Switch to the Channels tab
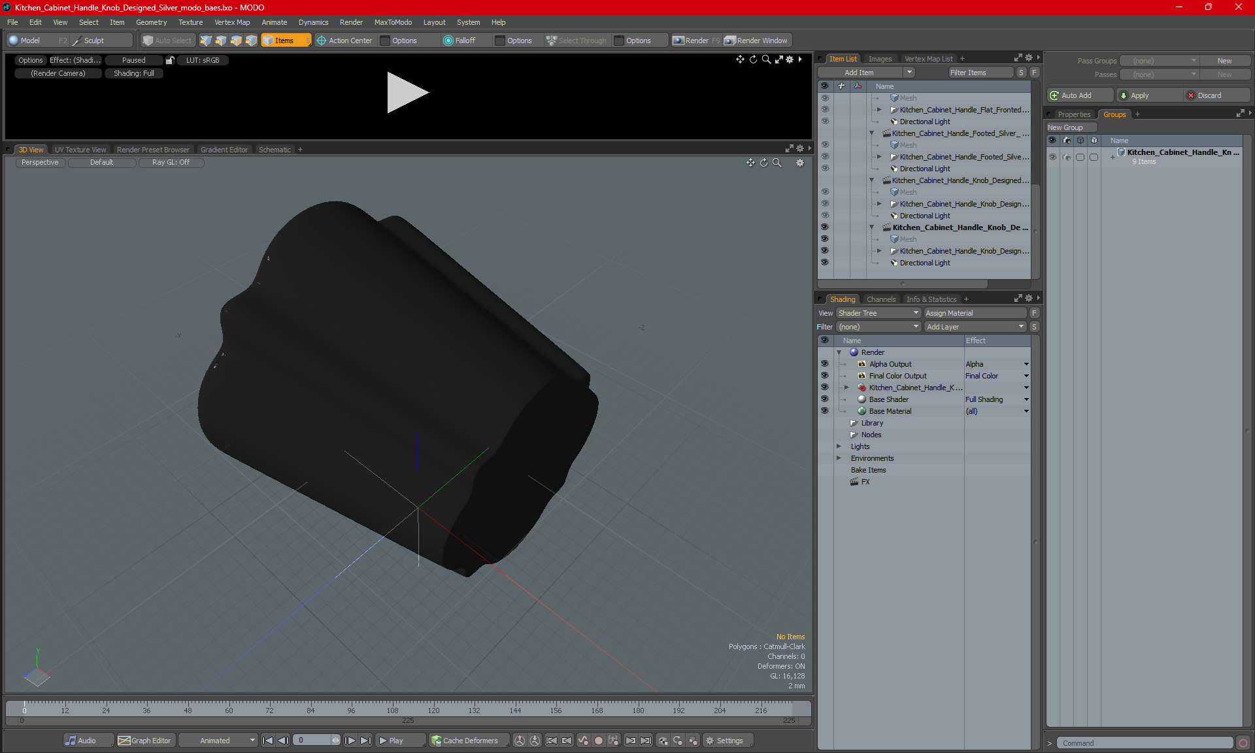 point(881,299)
